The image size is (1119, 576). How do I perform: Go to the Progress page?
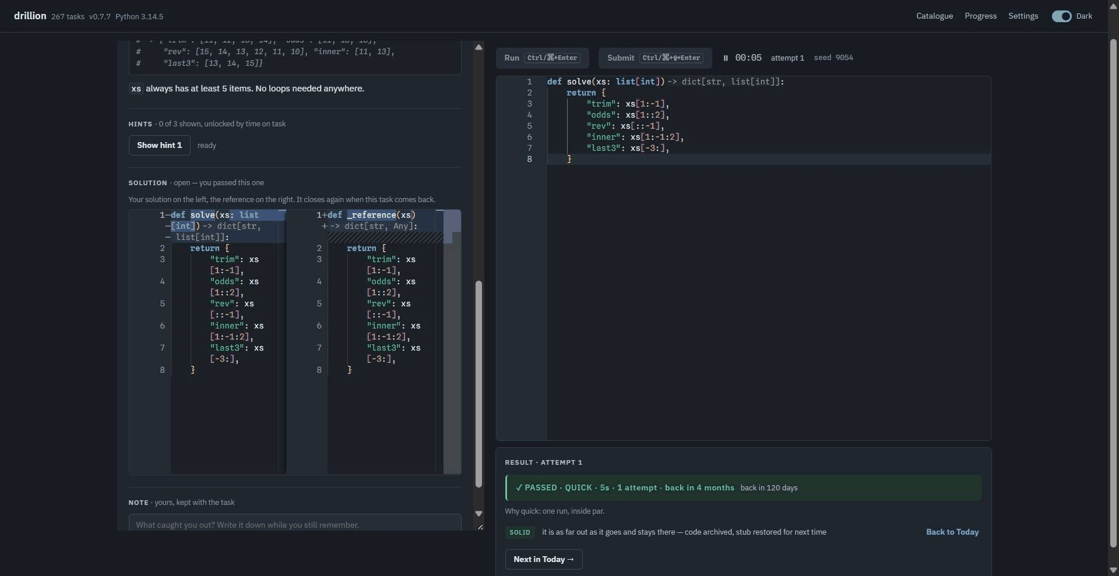[x=980, y=16]
